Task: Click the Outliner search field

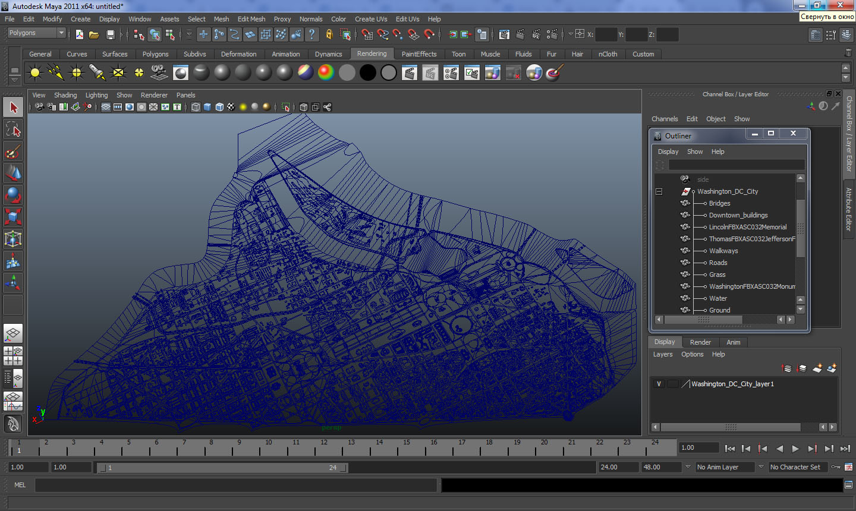Action: coord(737,165)
